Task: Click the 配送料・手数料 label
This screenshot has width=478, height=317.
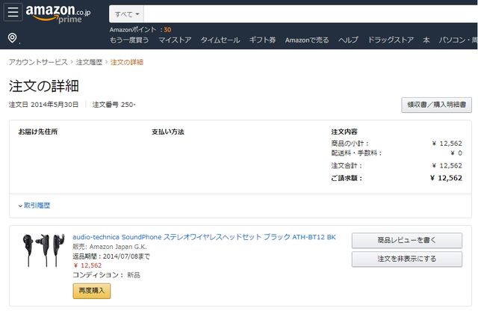Action: (356, 153)
